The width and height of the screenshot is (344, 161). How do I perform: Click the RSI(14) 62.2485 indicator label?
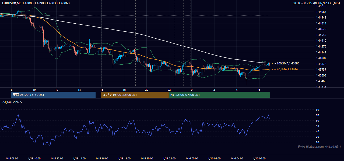[12, 102]
